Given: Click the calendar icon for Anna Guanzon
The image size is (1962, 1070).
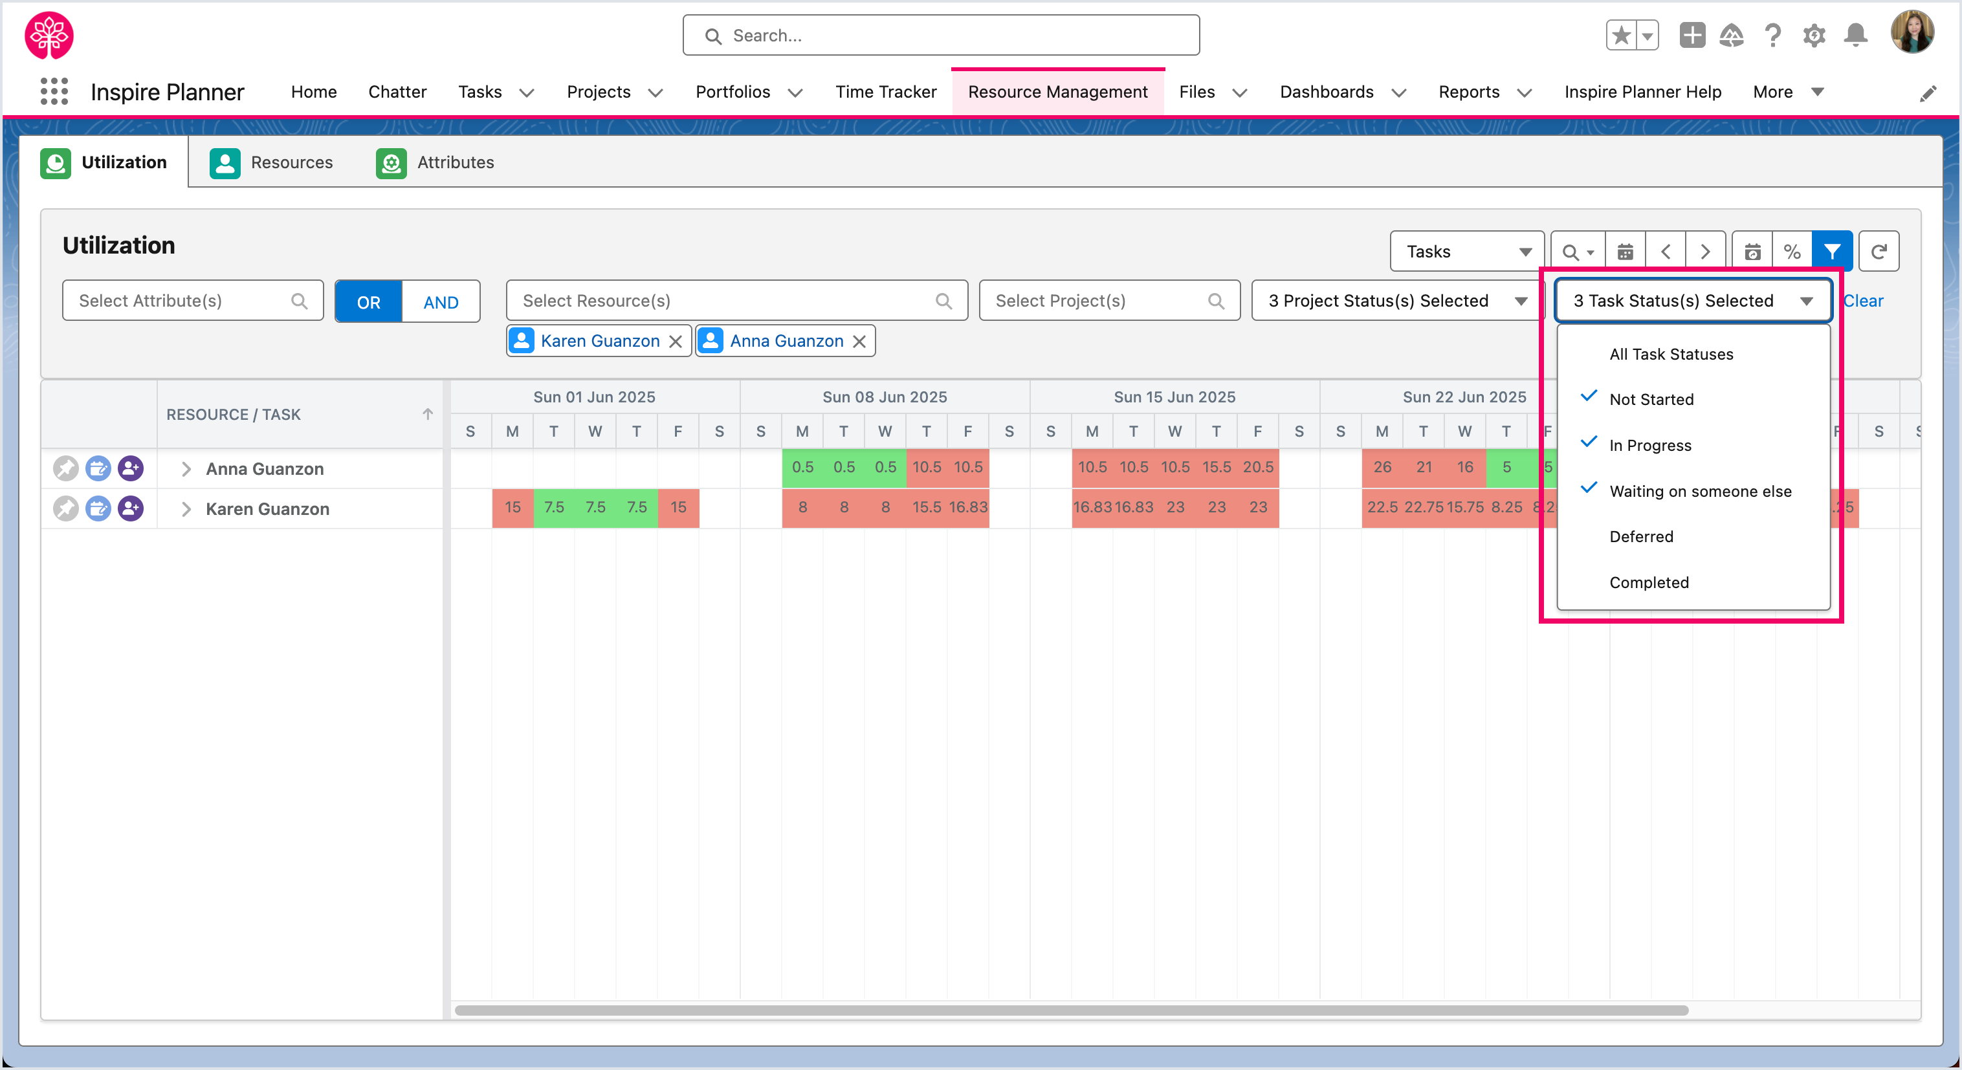Looking at the screenshot, I should (x=98, y=468).
